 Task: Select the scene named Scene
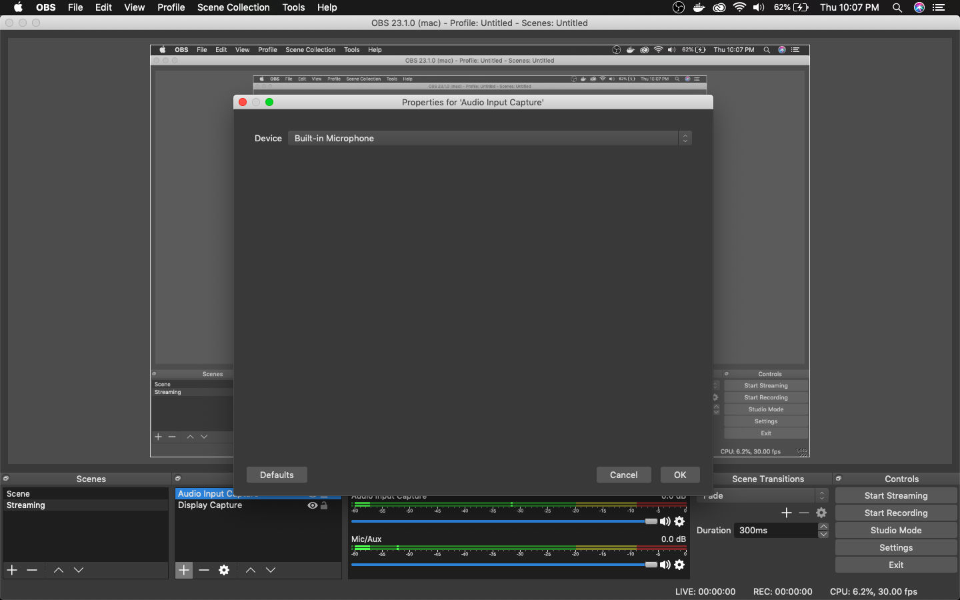[85, 493]
